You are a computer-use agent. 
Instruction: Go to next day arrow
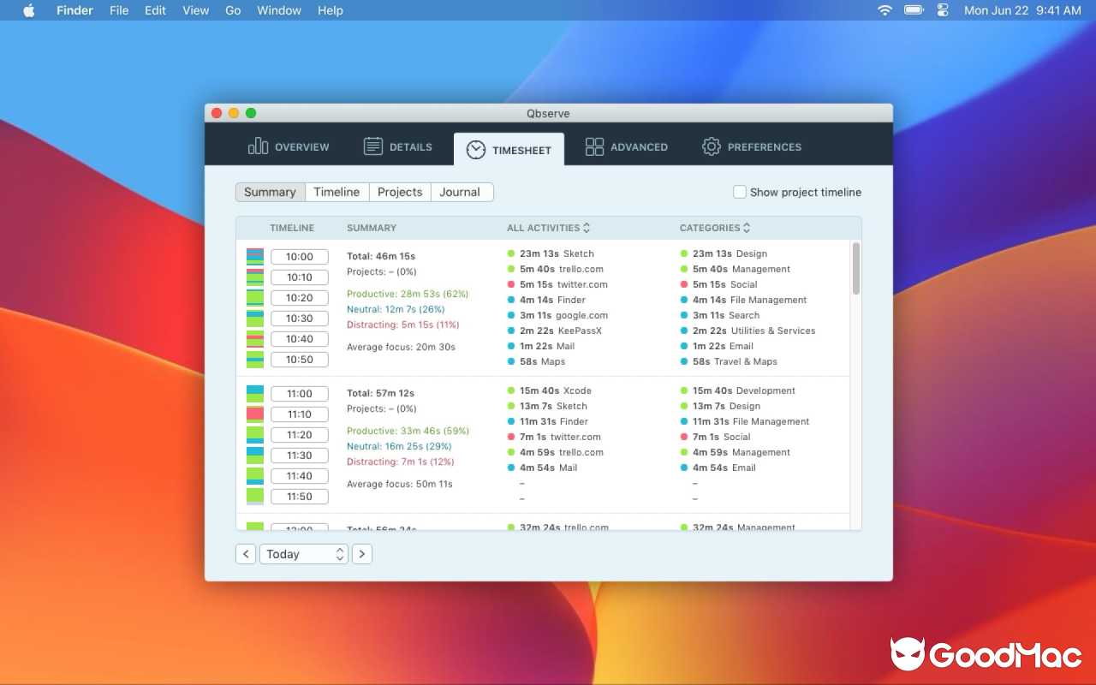362,554
